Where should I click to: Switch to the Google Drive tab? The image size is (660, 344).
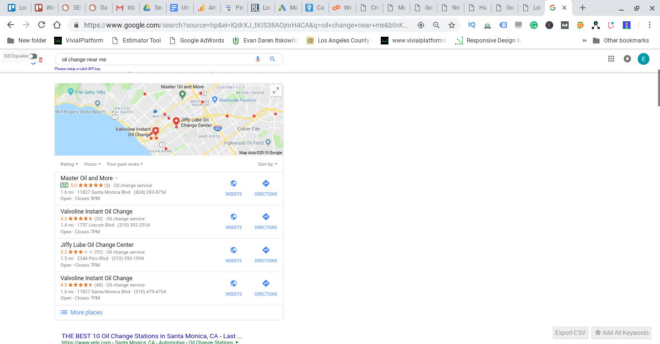[152, 8]
